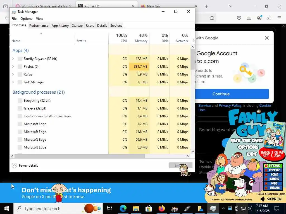Image resolution: width=286 pixels, height=214 pixels.
Task: Open Microsoft Store from the taskbar
Action: (149, 208)
